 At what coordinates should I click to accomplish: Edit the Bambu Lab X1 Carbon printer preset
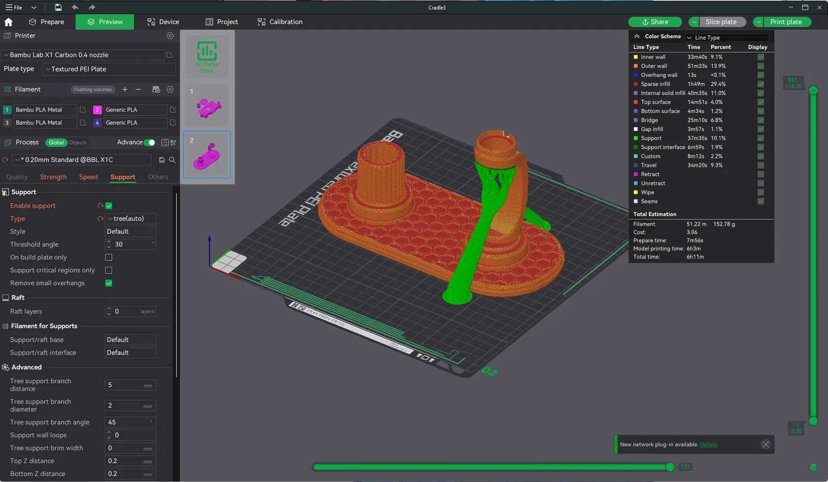coord(169,55)
